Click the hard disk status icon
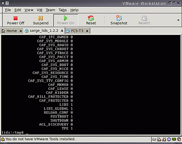Viewport: 182px width, 144px height. point(154,140)
